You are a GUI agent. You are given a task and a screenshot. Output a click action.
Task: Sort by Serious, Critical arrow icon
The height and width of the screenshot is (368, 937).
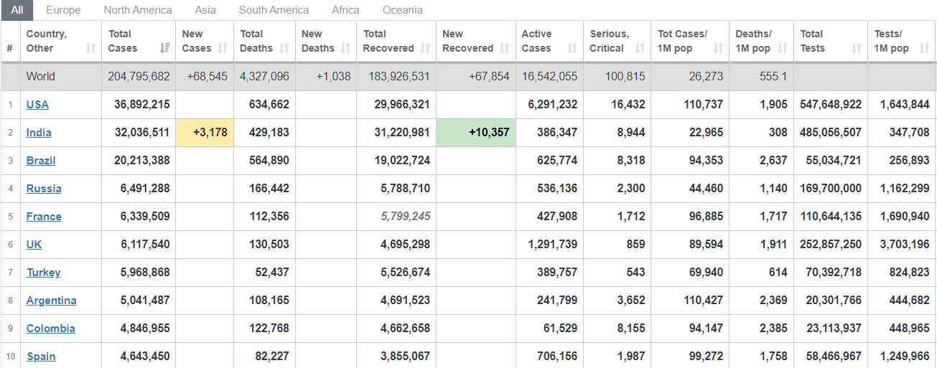pyautogui.click(x=640, y=48)
